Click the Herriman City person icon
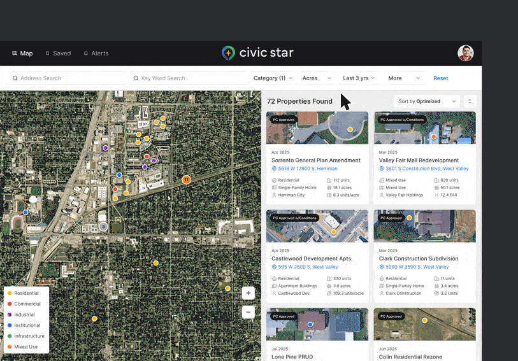This screenshot has width=518, height=361. (274, 195)
